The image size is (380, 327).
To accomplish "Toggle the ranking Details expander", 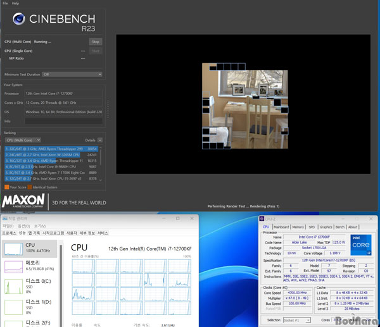I will click(100, 140).
